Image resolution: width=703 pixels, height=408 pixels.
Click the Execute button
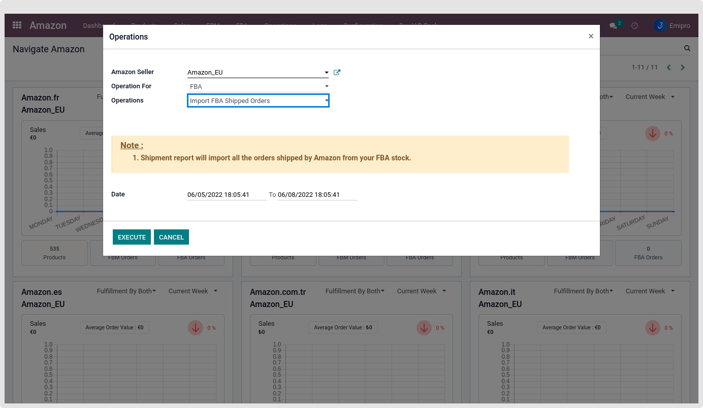[132, 237]
